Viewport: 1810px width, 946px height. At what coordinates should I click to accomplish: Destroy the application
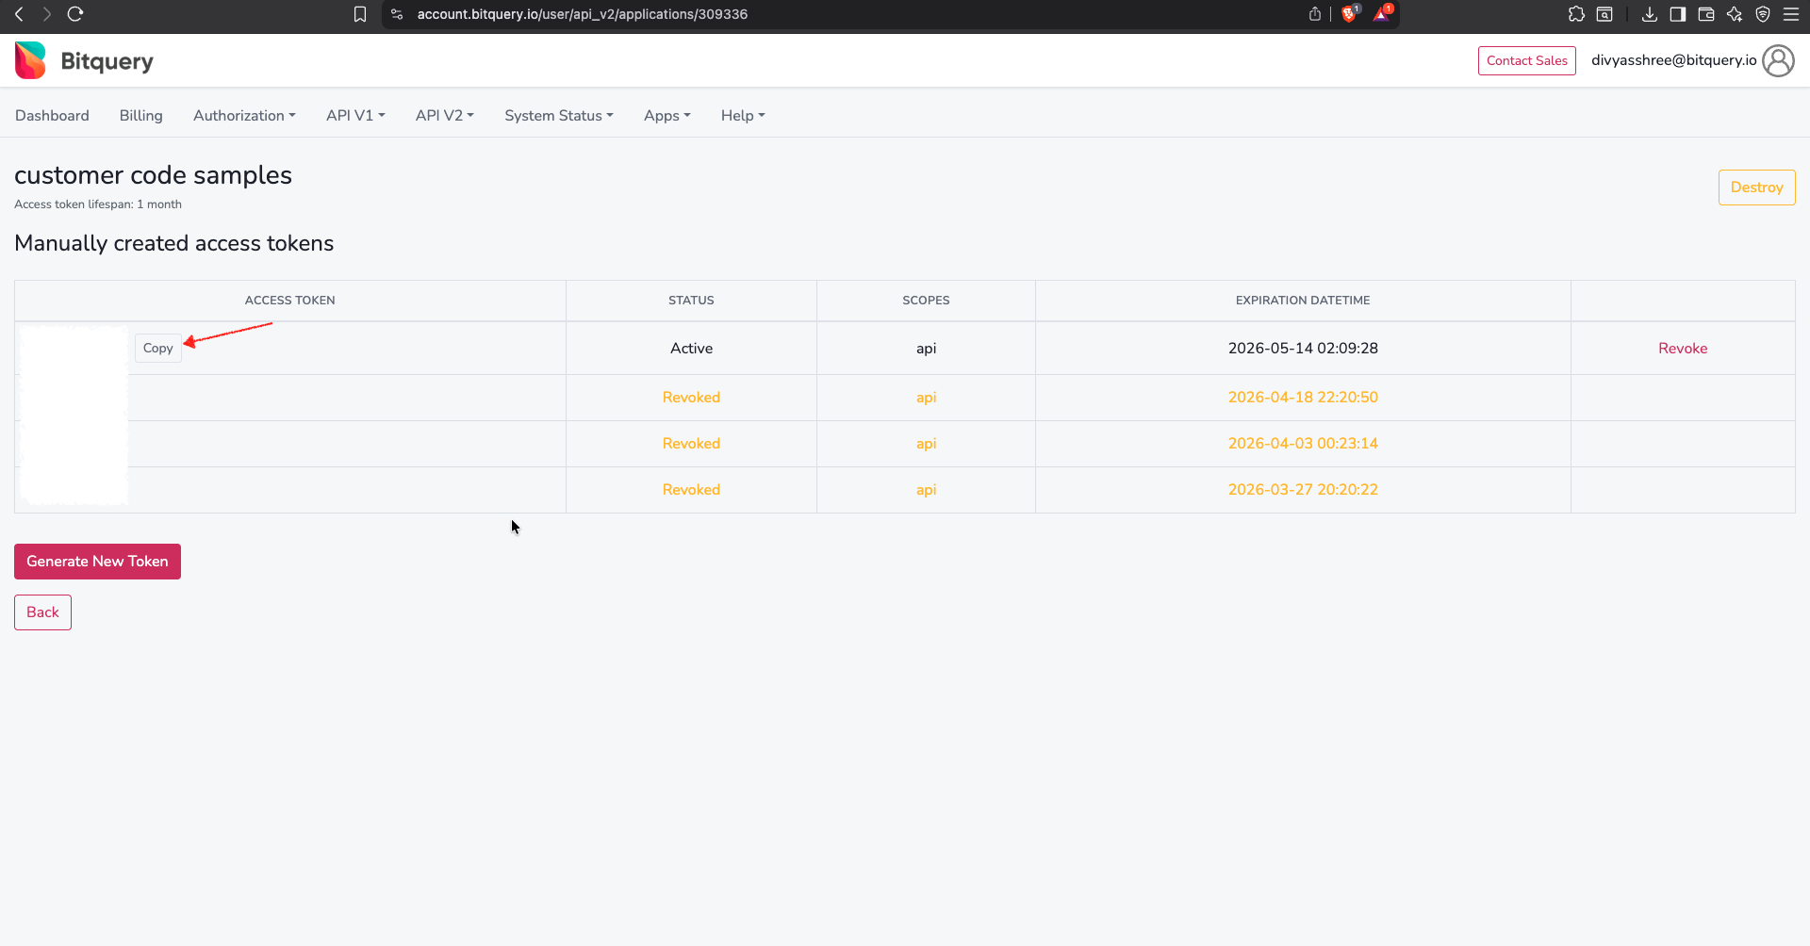pos(1757,188)
